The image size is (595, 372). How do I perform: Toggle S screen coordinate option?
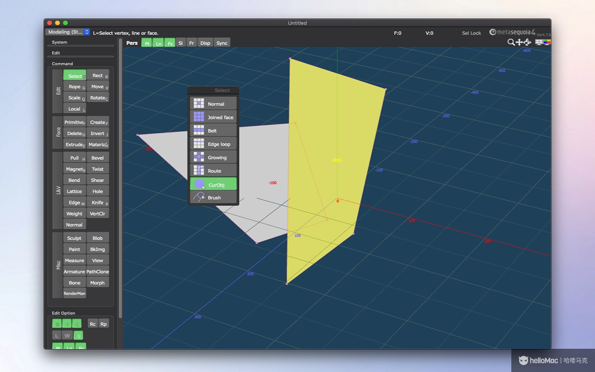click(x=79, y=336)
